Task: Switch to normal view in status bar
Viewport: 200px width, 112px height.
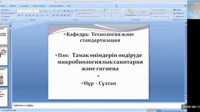Action: pyautogui.click(x=149, y=110)
